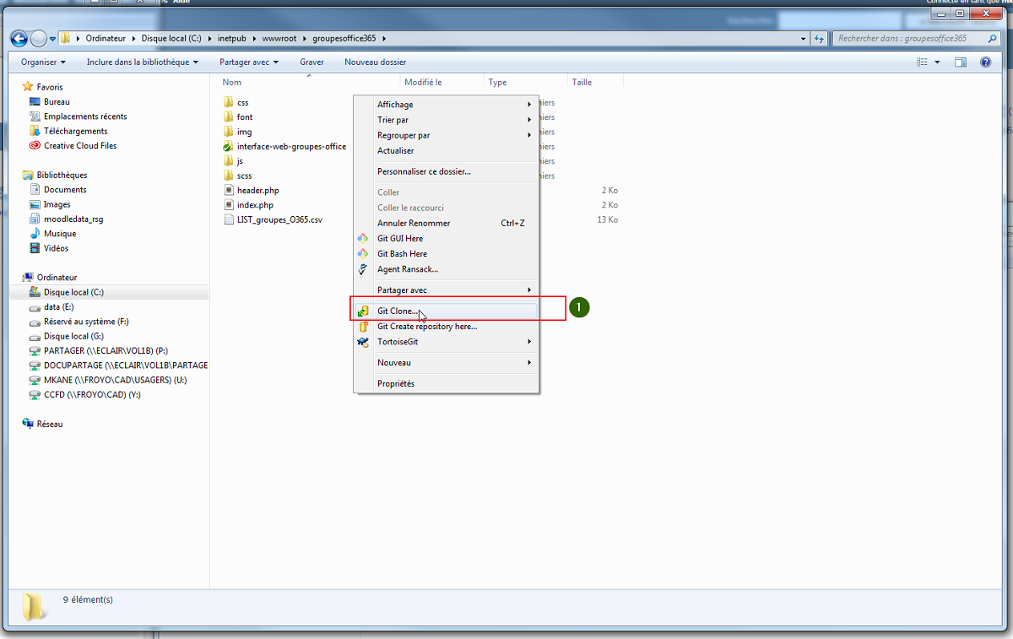The width and height of the screenshot is (1013, 639).
Task: Click the search field for groupesoffice365
Action: tap(910, 39)
